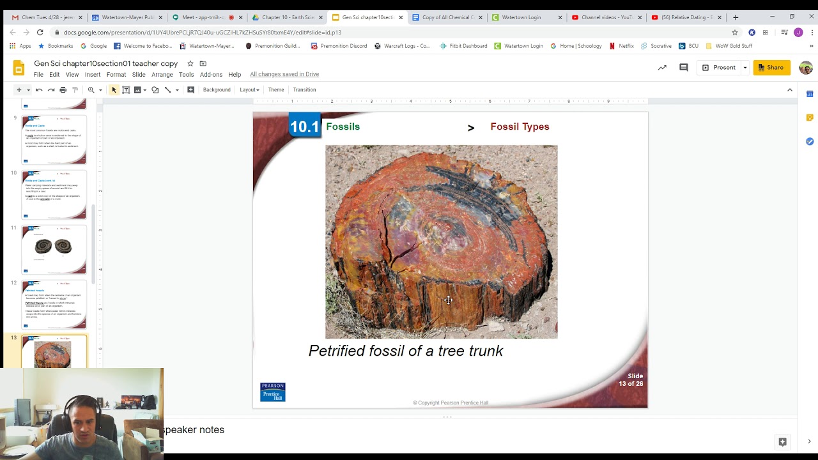Bookmark this page with star icon
The image size is (818, 460).
click(x=735, y=32)
